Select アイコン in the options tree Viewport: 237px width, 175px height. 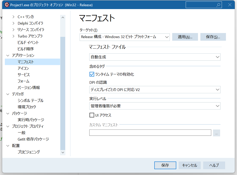click(23, 68)
